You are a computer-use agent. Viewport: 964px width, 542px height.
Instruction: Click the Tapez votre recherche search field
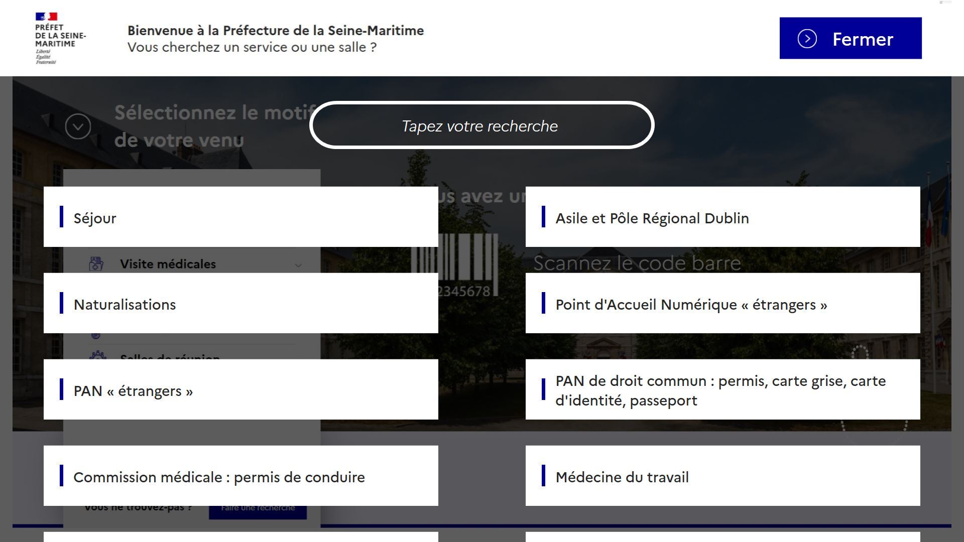pyautogui.click(x=481, y=125)
